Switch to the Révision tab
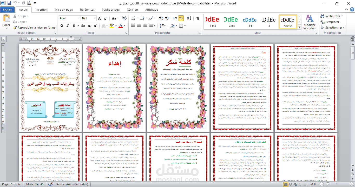Screen dimensions: 355x187 132,10
